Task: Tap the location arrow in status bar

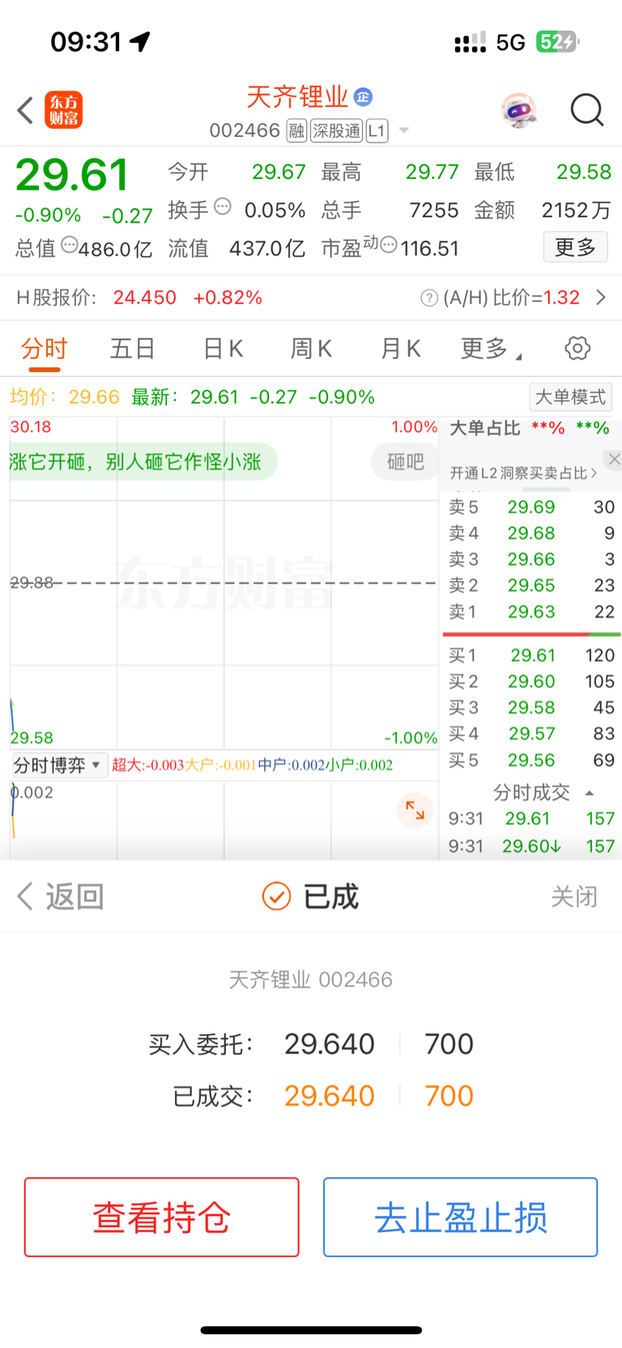Action: [x=140, y=41]
